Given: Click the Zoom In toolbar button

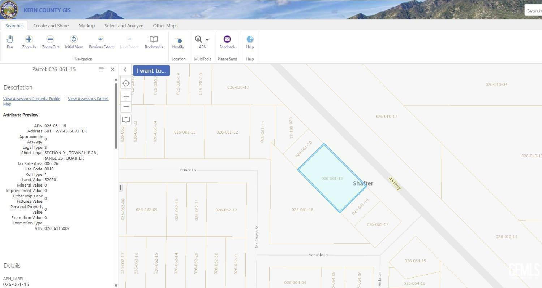Looking at the screenshot, I should click(x=29, y=42).
